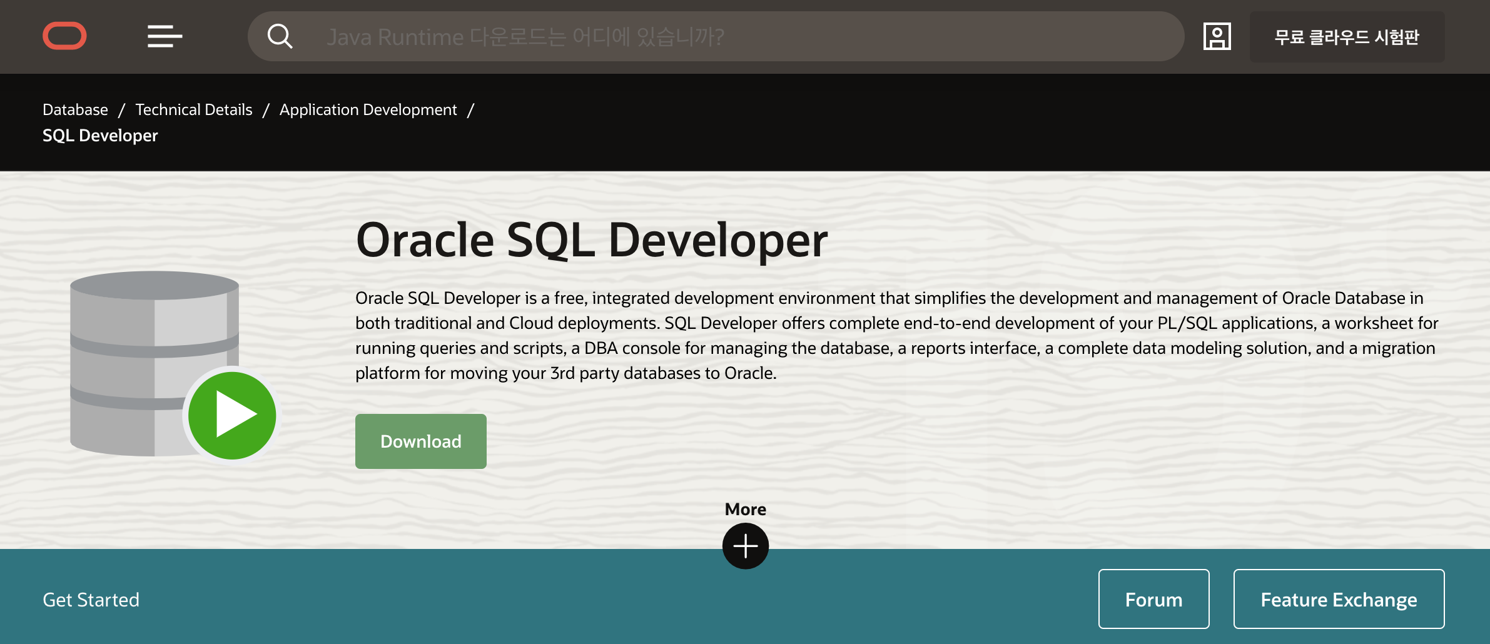Click the More label
The width and height of the screenshot is (1490, 644).
(x=746, y=509)
